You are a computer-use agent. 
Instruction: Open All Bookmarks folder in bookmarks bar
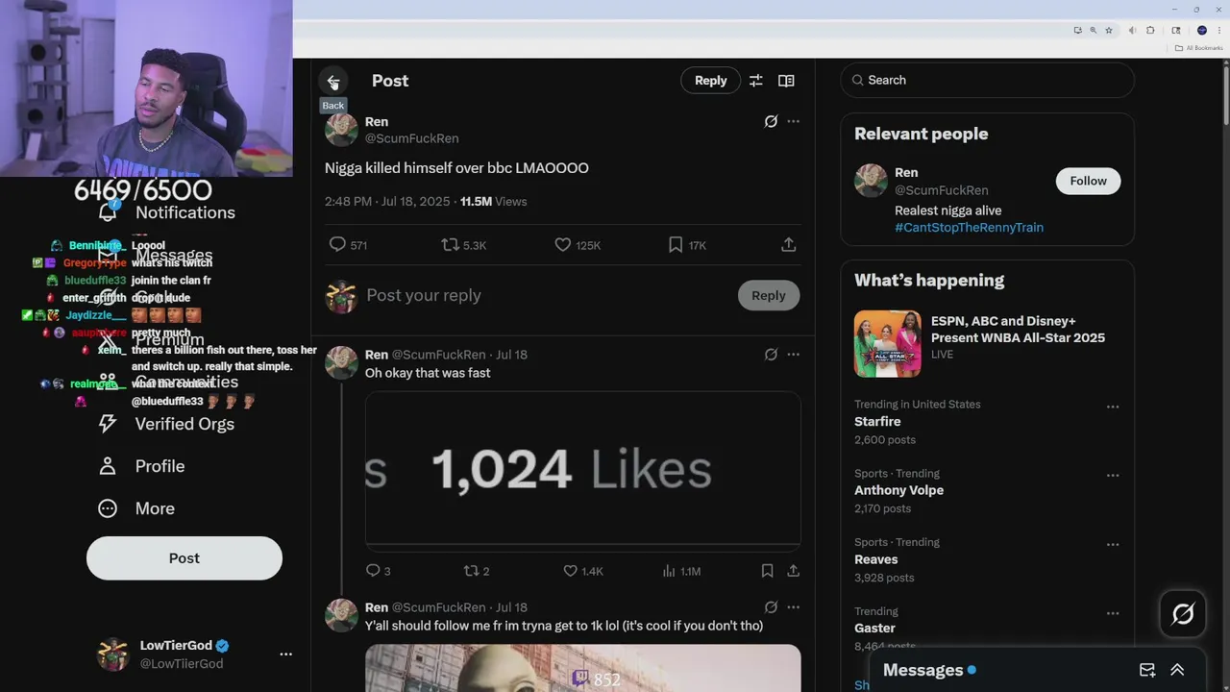1199,48
